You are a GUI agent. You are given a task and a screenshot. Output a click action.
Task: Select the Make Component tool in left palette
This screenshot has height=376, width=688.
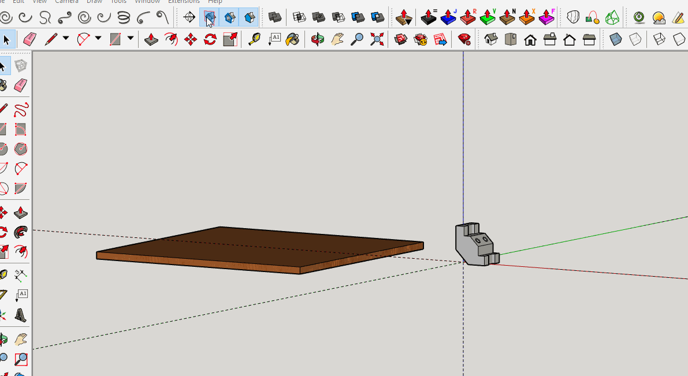20,66
